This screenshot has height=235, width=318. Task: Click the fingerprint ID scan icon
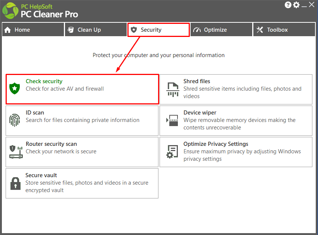coord(15,120)
